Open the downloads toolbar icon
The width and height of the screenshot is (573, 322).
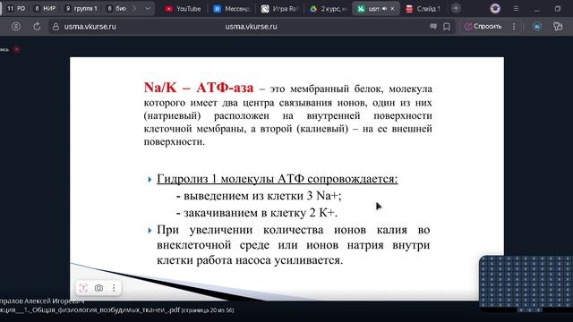coord(537,26)
